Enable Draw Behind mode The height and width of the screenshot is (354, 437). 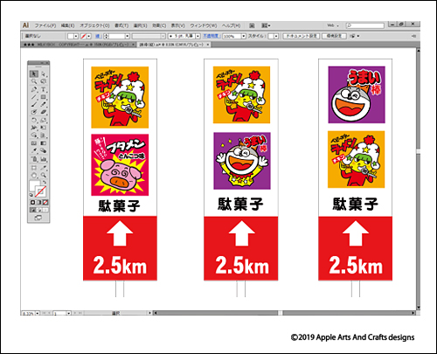39,210
